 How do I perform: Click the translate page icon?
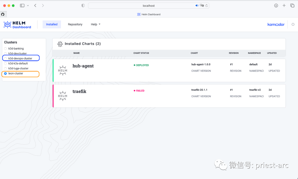click(x=202, y=6)
